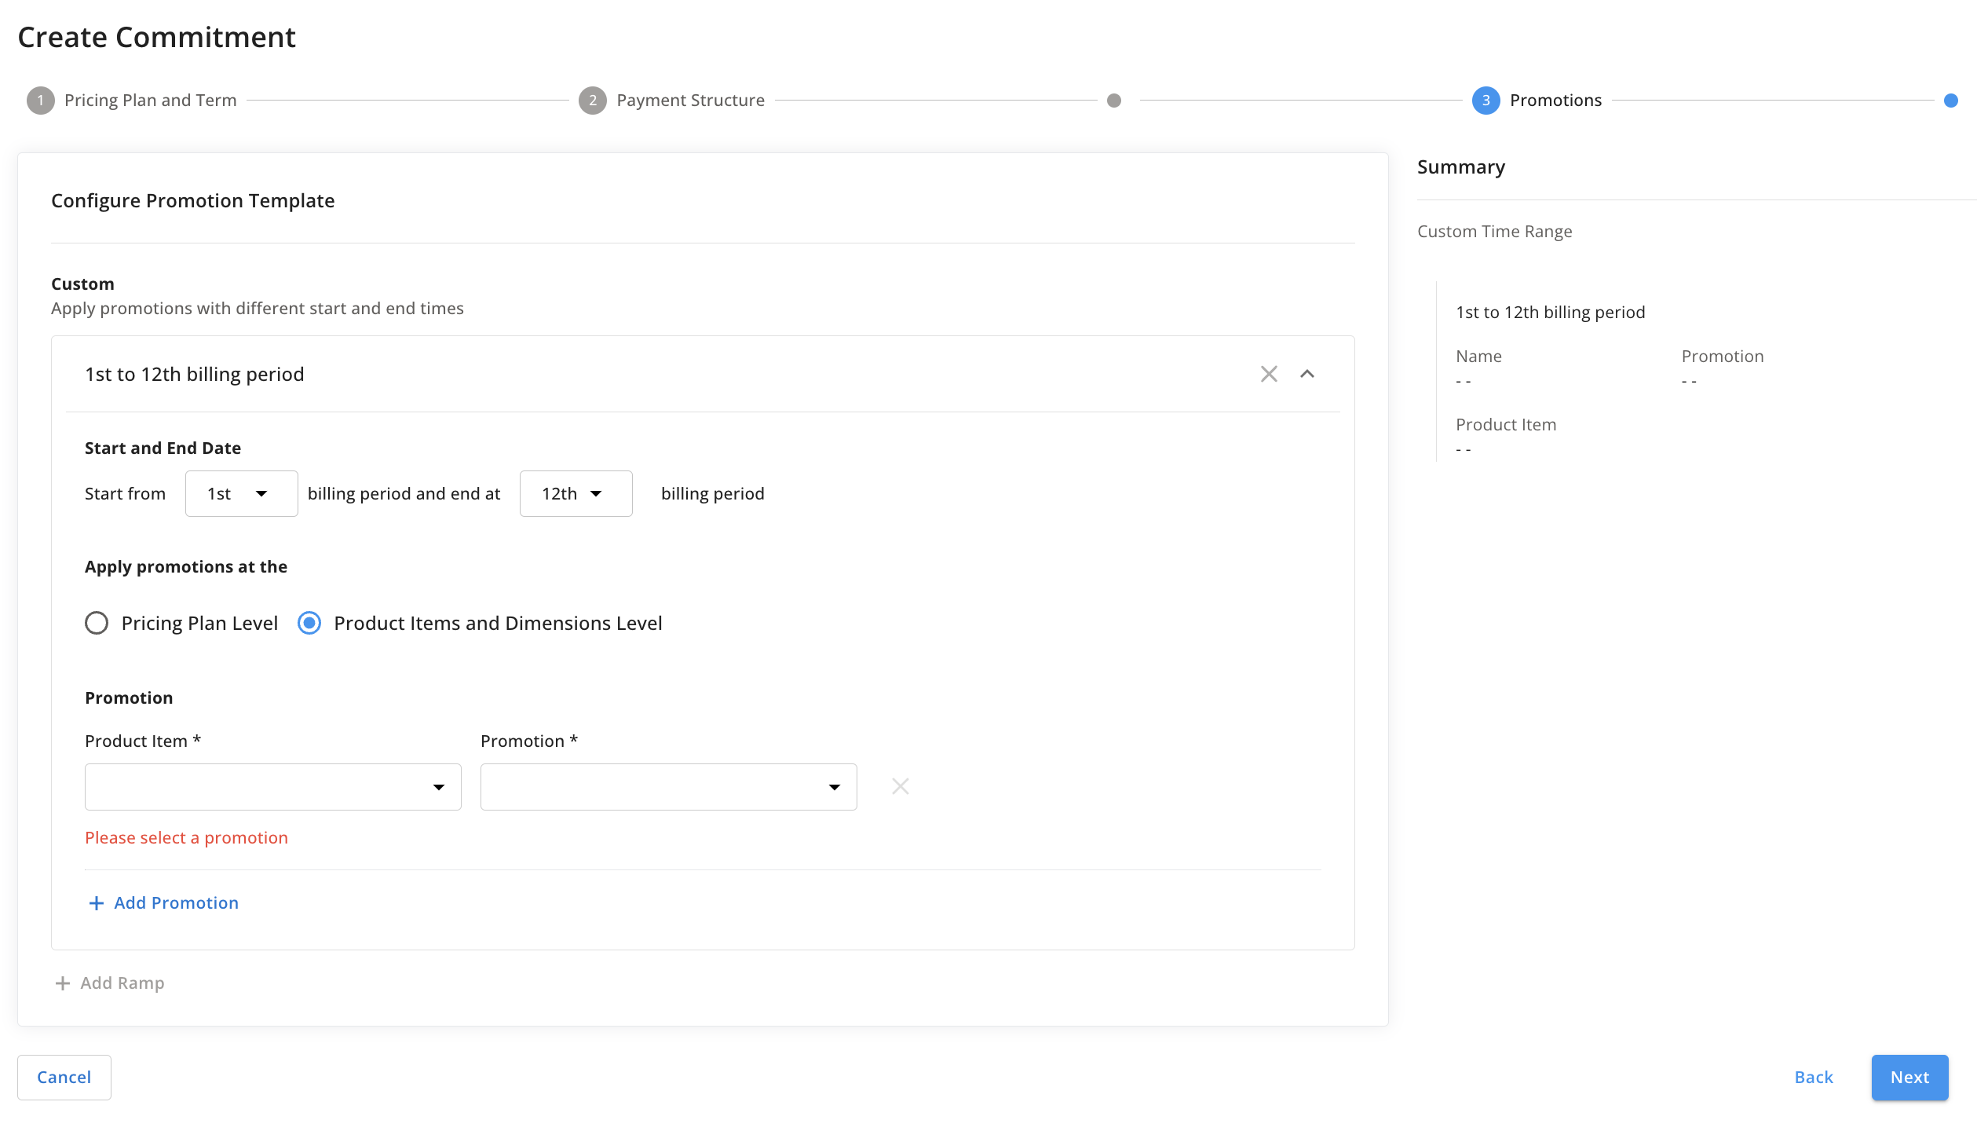The image size is (1988, 1131).
Task: Delete the empty promotion row
Action: point(901,786)
